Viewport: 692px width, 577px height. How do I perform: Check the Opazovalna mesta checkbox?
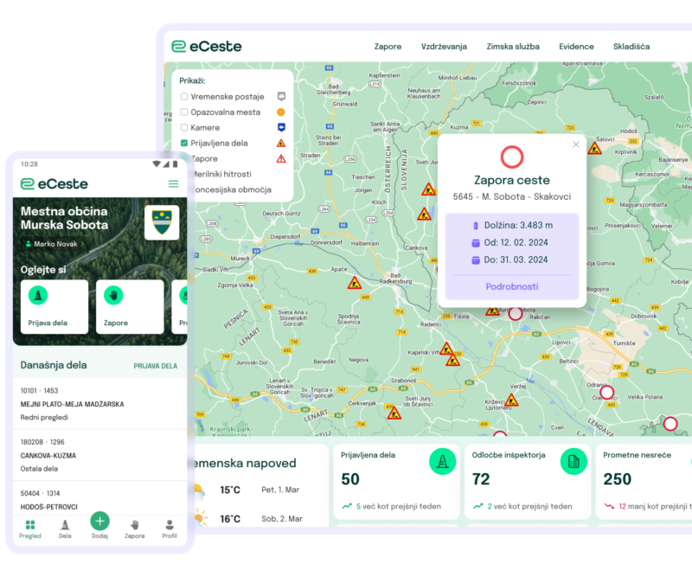pos(184,112)
